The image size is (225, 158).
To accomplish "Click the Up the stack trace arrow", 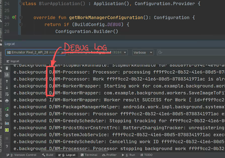I will 7,81.
